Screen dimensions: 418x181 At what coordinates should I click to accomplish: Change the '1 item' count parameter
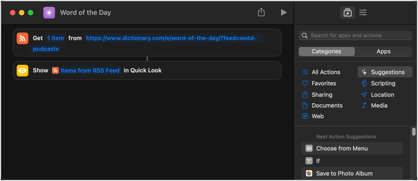pos(56,38)
